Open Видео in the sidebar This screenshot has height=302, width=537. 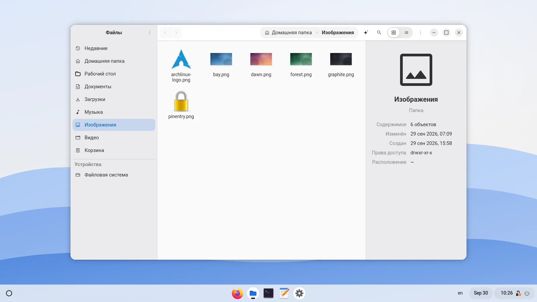[x=114, y=138]
